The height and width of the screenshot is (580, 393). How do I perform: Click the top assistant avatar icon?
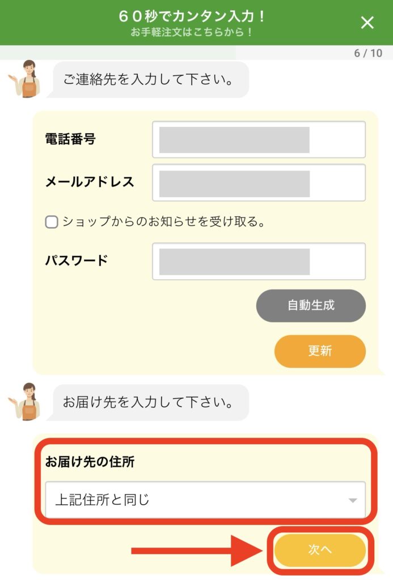[24, 79]
